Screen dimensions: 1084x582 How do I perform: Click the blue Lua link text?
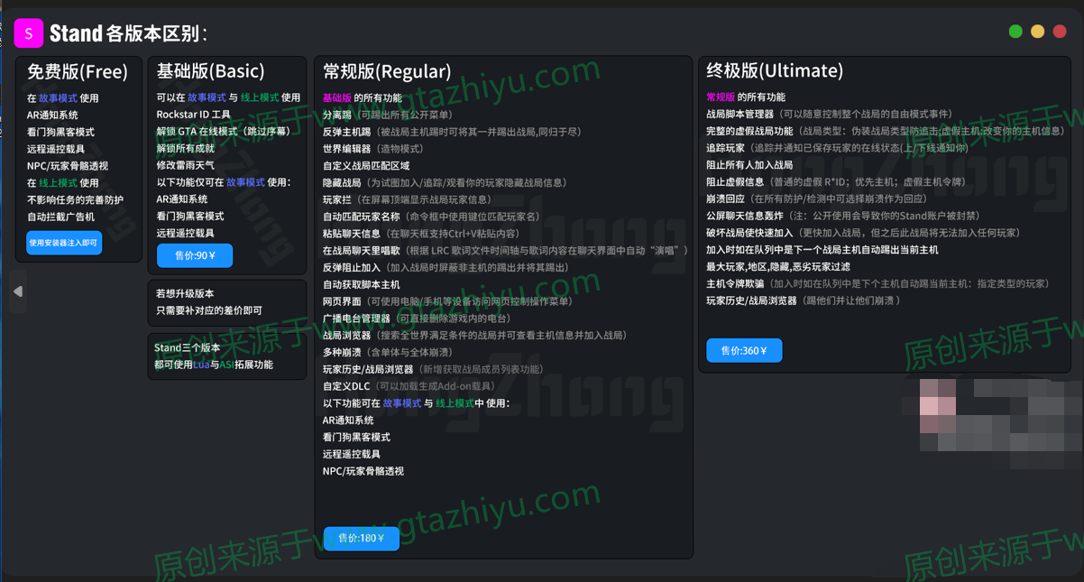201,365
